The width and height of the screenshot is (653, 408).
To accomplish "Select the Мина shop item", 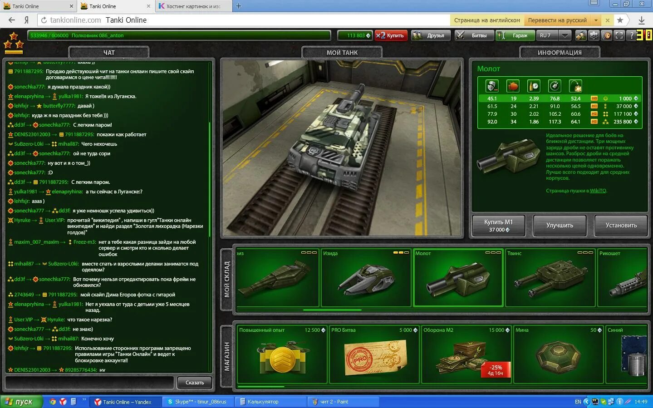I will pyautogui.click(x=558, y=354).
